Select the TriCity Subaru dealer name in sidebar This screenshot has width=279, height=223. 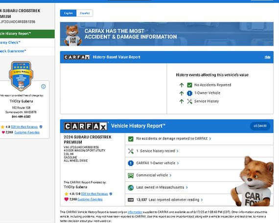coord(21,101)
